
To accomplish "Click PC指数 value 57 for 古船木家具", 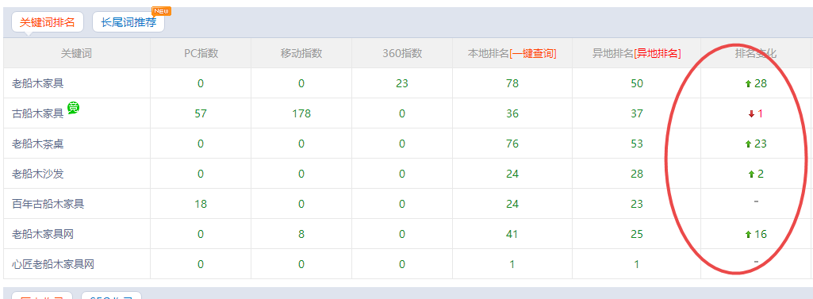I will click(x=201, y=113).
